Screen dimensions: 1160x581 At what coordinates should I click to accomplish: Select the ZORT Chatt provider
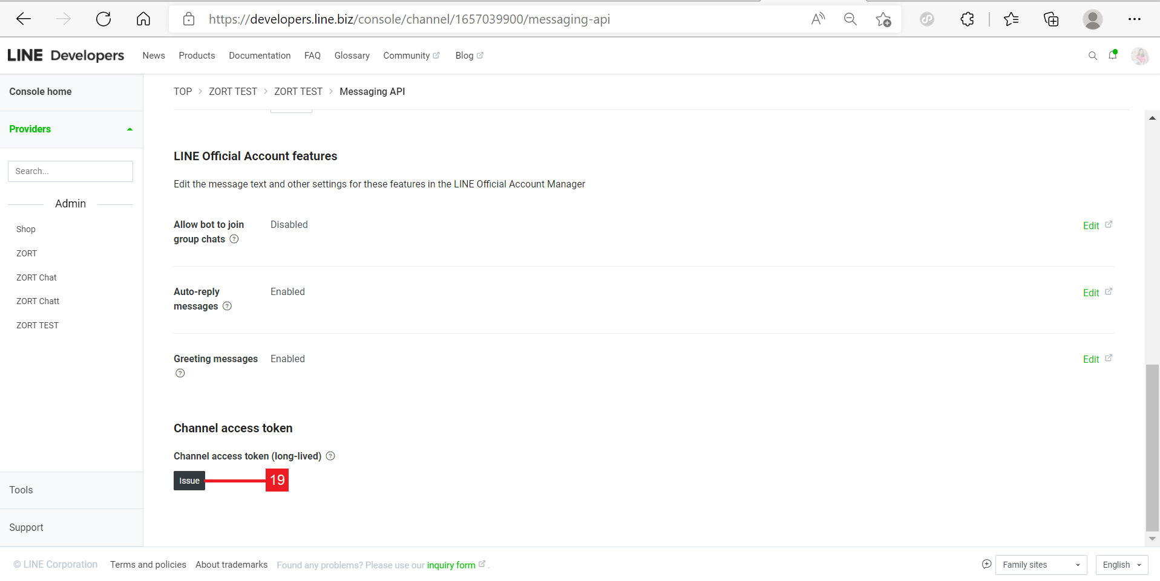tap(38, 301)
